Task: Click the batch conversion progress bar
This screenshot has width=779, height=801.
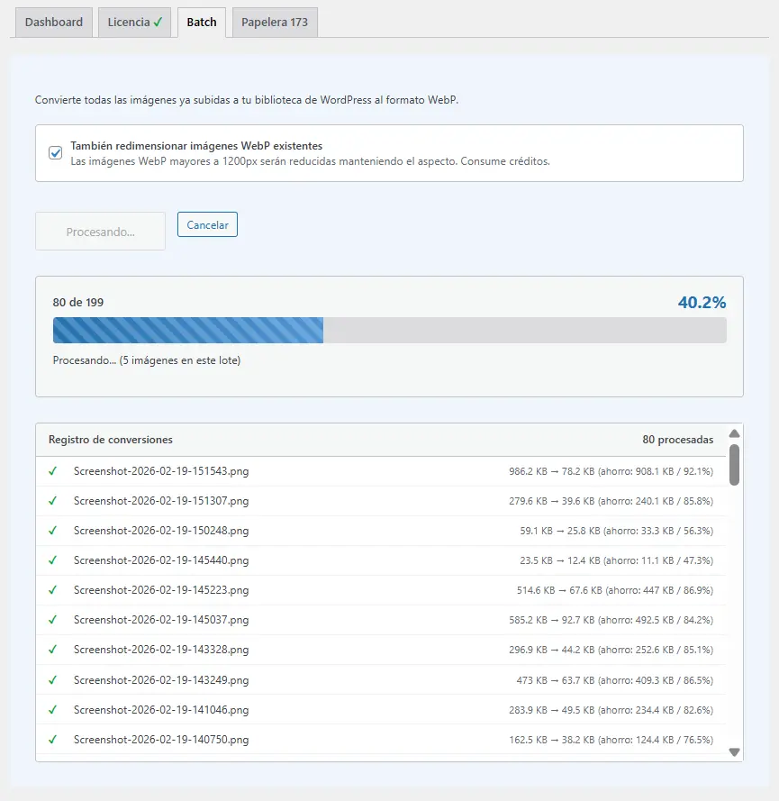Action: [x=390, y=330]
